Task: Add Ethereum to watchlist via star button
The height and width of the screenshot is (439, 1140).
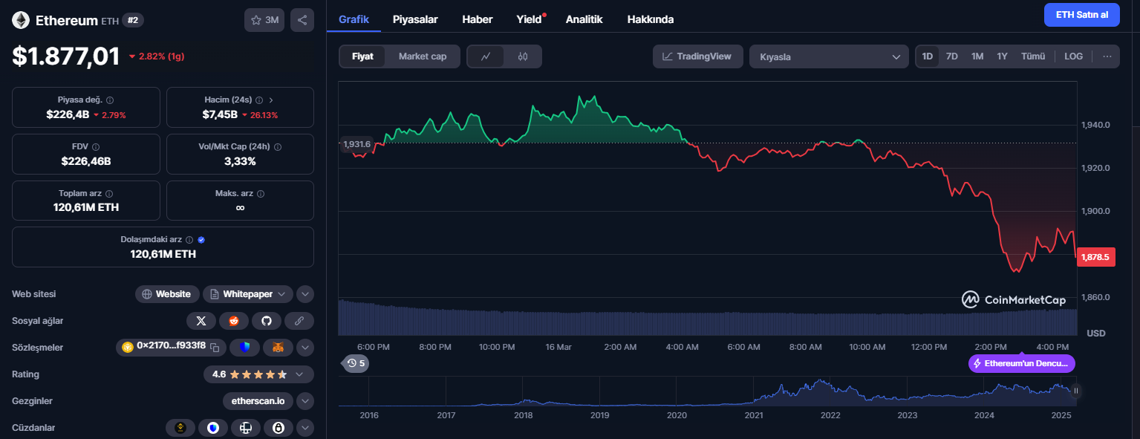Action: [264, 20]
